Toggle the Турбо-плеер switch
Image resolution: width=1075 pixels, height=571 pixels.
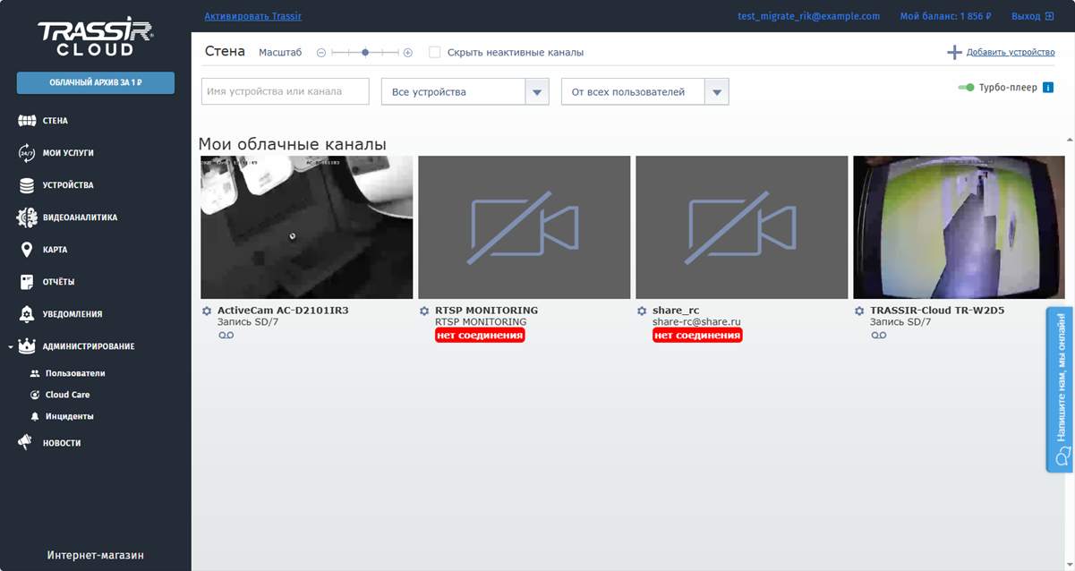(x=966, y=88)
